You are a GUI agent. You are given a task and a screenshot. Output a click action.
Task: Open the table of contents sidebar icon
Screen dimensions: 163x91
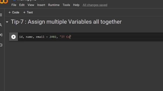click(1, 15)
